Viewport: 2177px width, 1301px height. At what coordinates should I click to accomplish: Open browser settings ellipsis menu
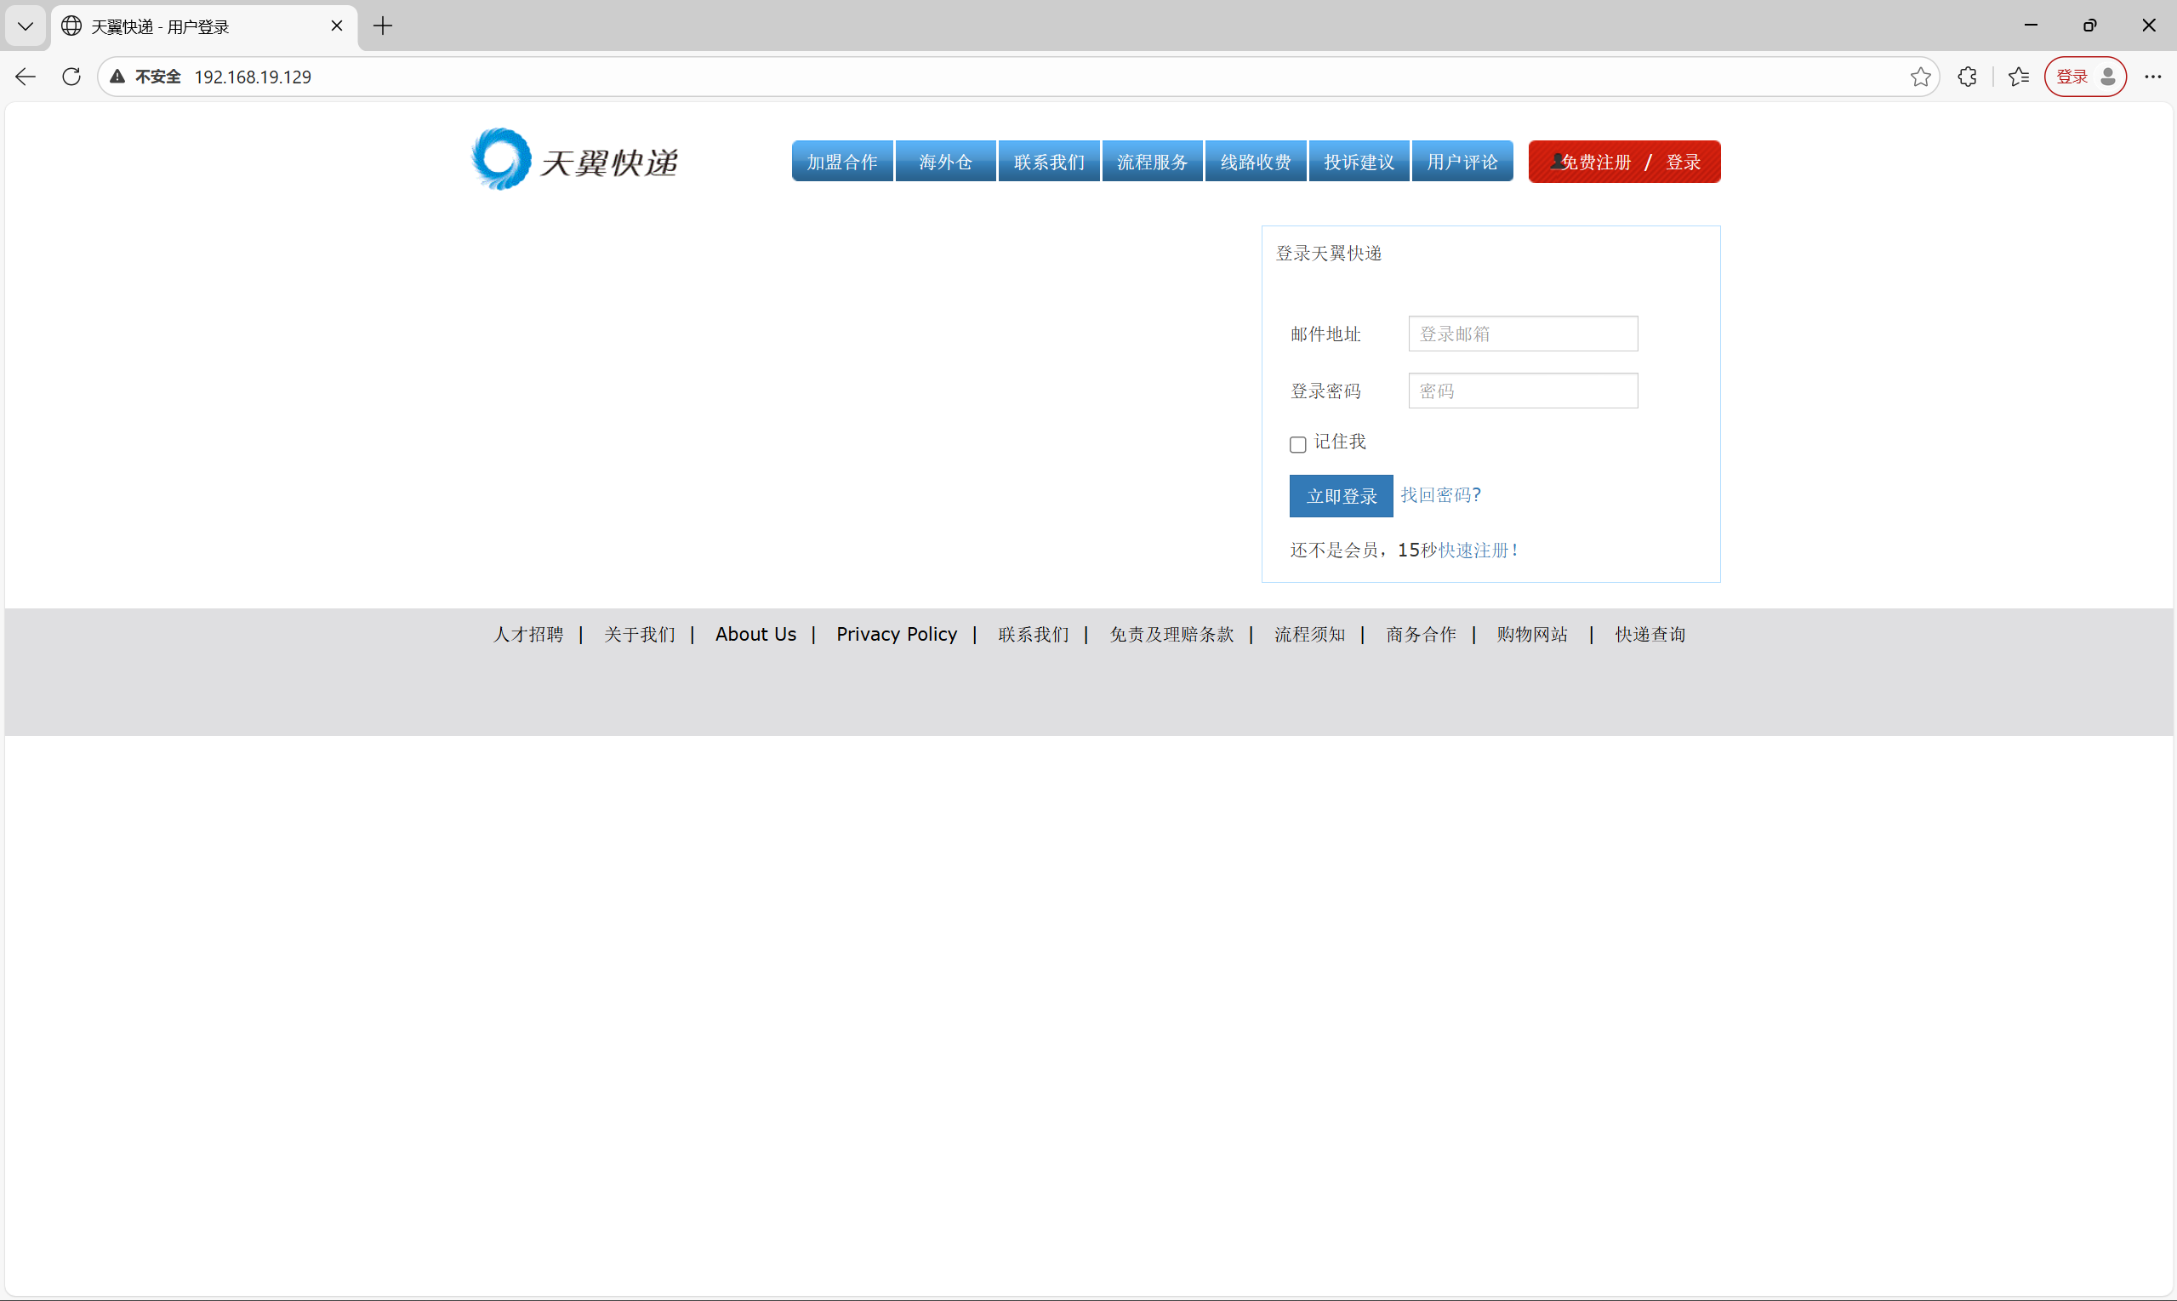coord(2151,77)
